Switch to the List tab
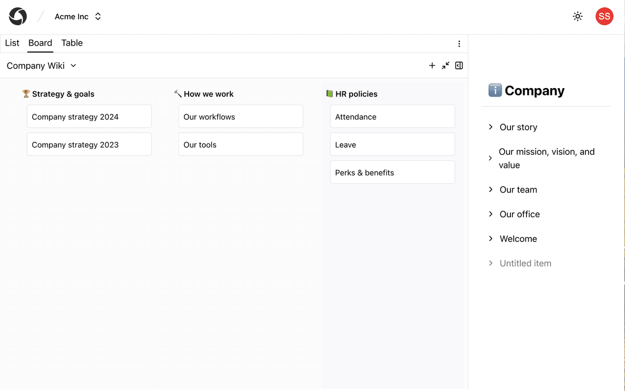 pos(12,43)
